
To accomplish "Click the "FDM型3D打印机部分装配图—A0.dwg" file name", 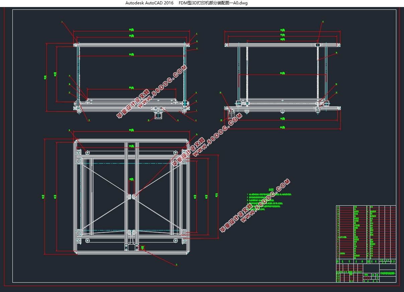I will pyautogui.click(x=213, y=3).
